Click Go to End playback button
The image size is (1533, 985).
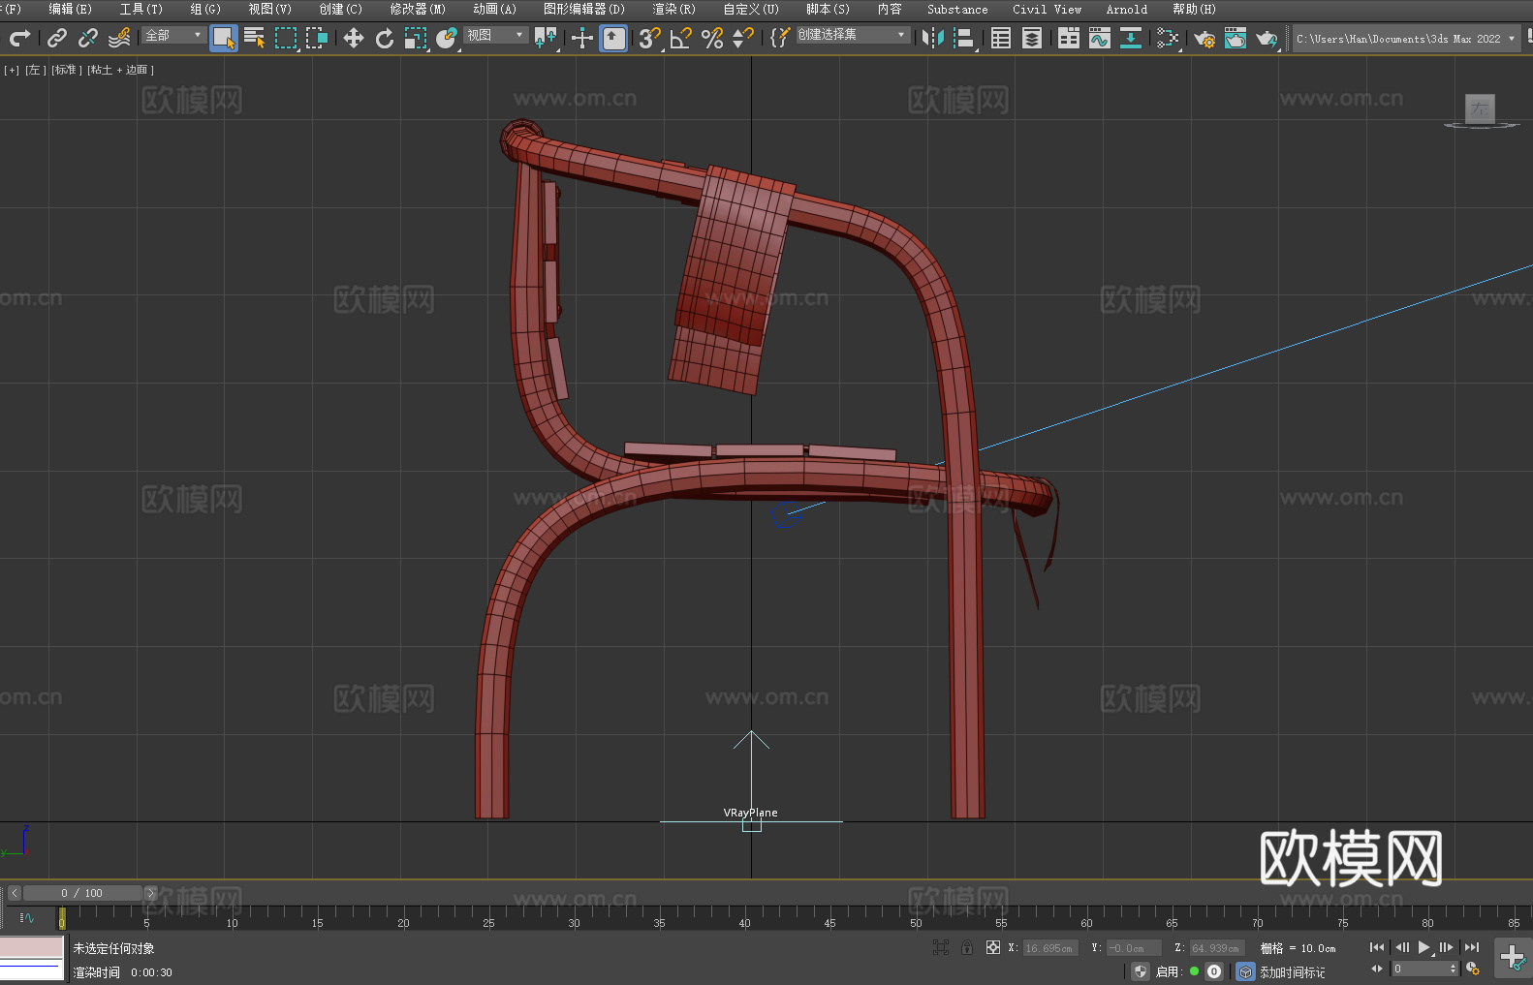click(x=1472, y=947)
